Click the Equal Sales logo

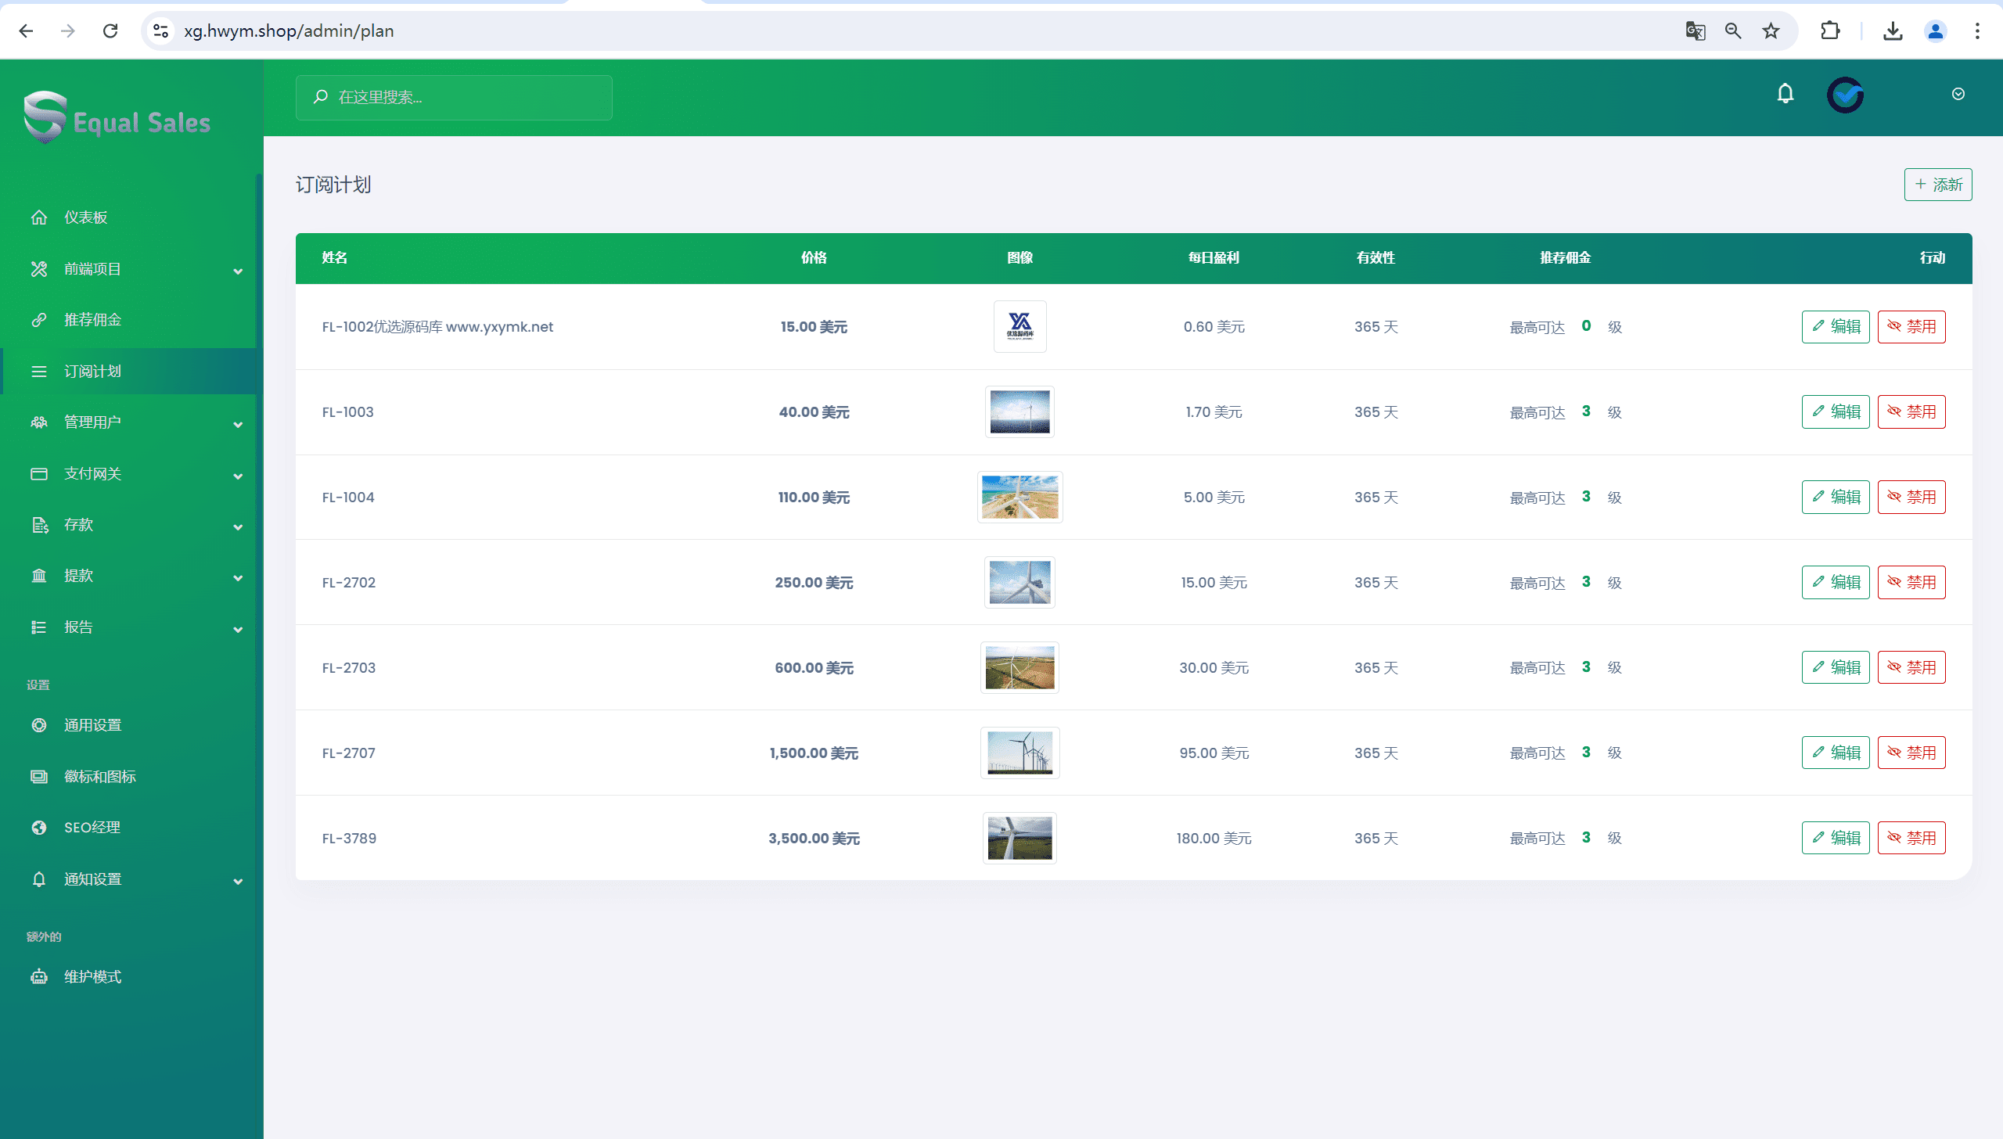pyautogui.click(x=117, y=119)
